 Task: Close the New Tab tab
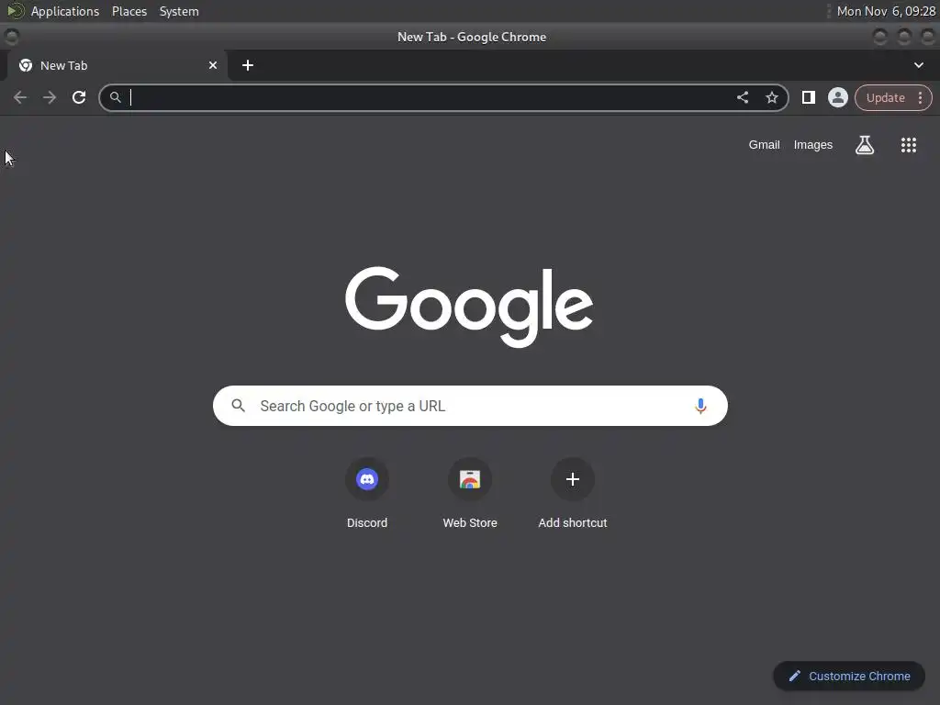(213, 65)
